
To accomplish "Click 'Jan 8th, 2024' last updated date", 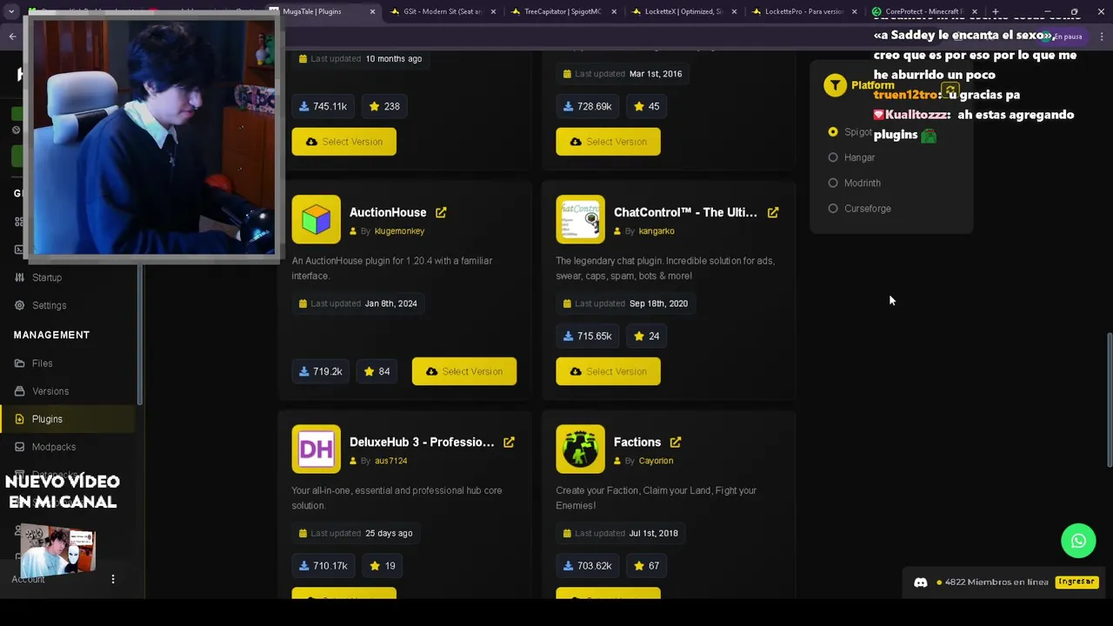I will pos(391,303).
